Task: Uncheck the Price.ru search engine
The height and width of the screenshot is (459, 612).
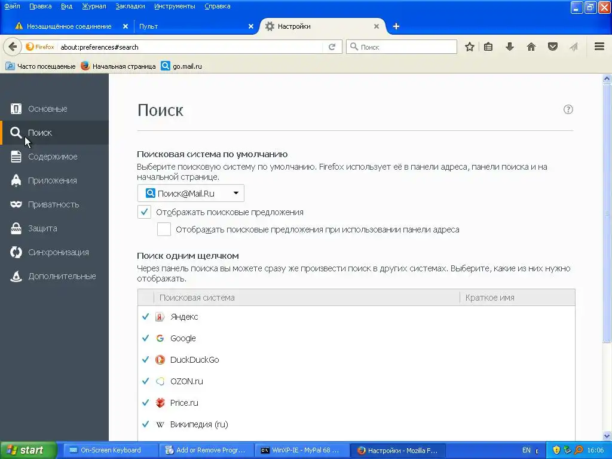Action: tap(146, 402)
